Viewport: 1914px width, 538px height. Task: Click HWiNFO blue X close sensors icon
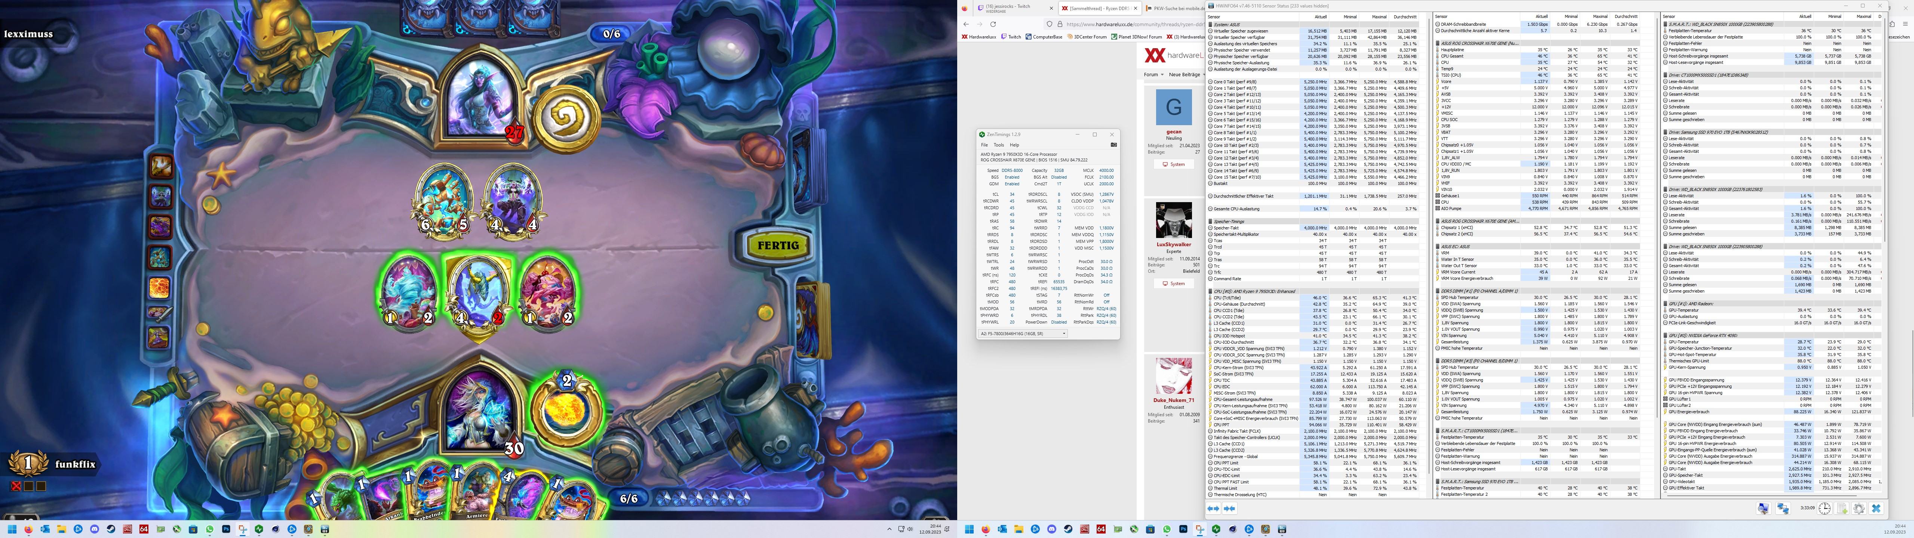click(1876, 508)
